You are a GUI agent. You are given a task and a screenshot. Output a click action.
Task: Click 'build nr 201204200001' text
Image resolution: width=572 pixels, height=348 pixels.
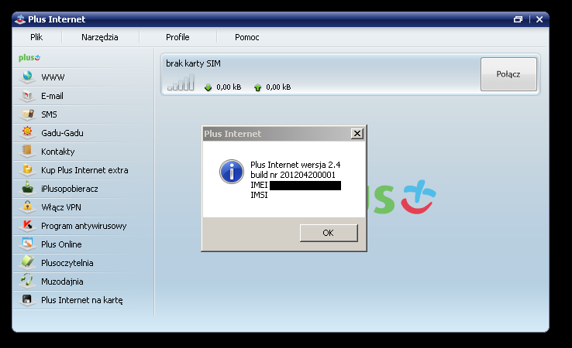point(293,175)
